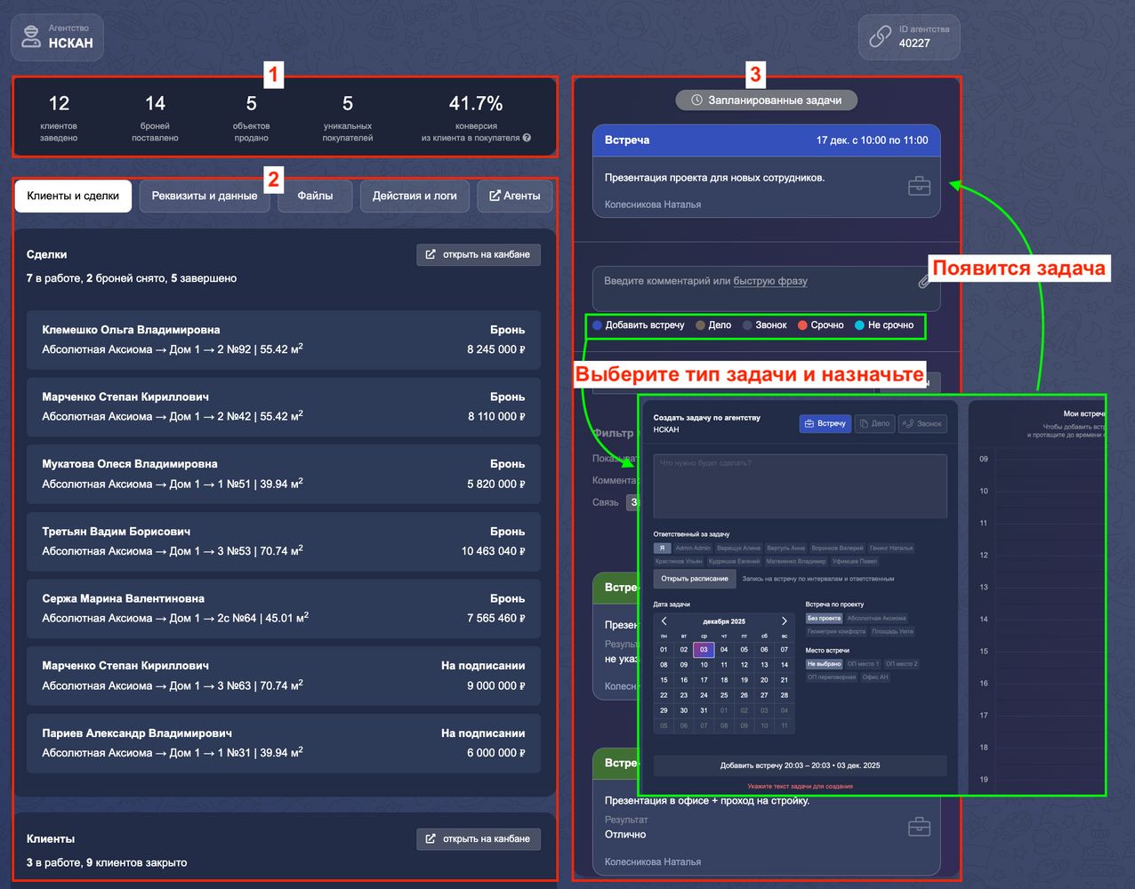Click the 12 клиентов заведено statistic
This screenshot has width=1135, height=889.
click(x=59, y=117)
